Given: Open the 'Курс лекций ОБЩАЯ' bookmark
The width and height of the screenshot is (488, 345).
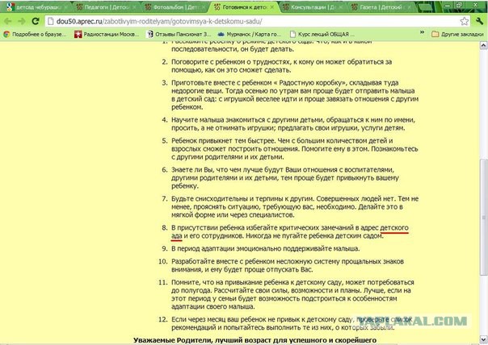Looking at the screenshot, I should point(321,34).
